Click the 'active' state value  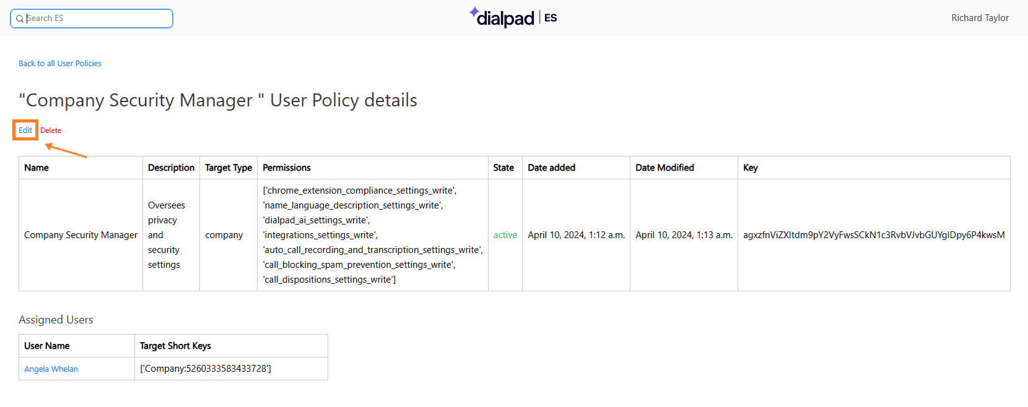(505, 235)
